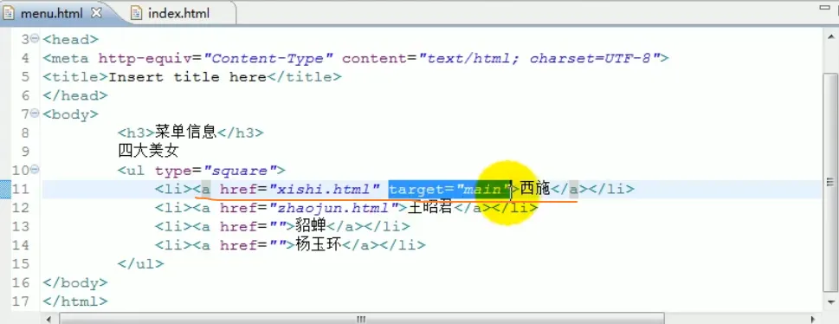Click line number 8 in the gutter
This screenshot has width=839, height=324.
click(25, 133)
